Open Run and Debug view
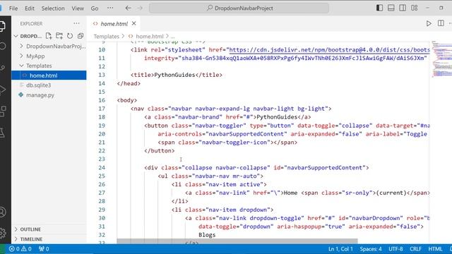 click(2, 90)
